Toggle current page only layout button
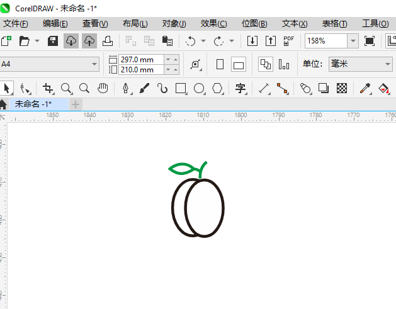 (284, 64)
